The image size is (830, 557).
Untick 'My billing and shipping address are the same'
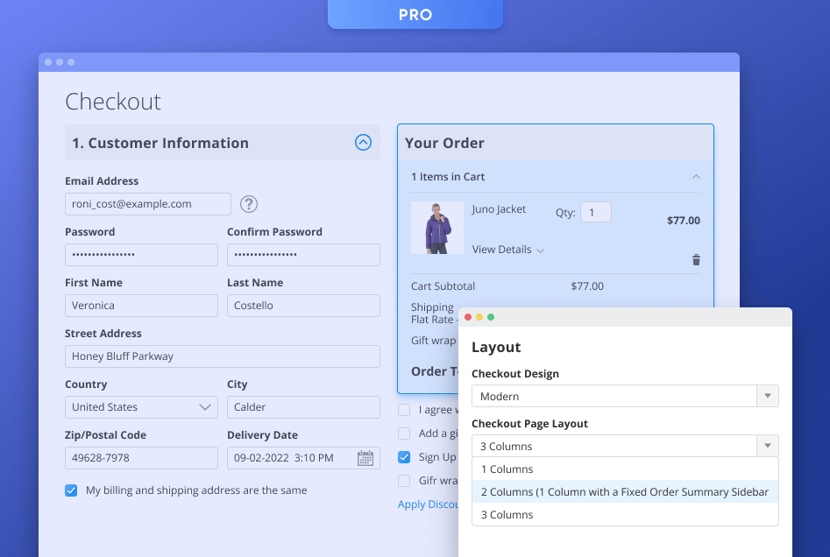[x=71, y=490]
